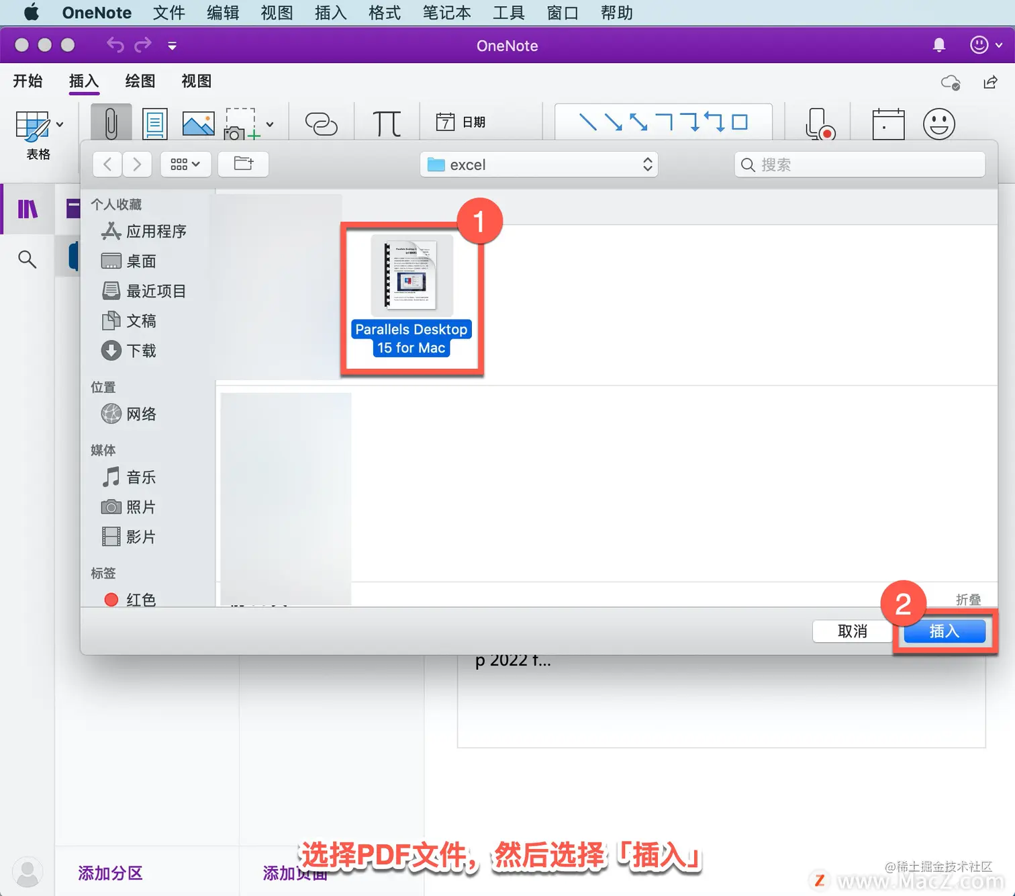Click the screen clipping camera icon

(x=240, y=124)
